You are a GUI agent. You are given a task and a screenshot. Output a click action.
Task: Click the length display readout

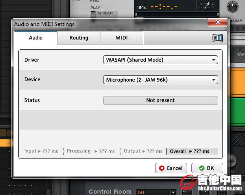207,6
